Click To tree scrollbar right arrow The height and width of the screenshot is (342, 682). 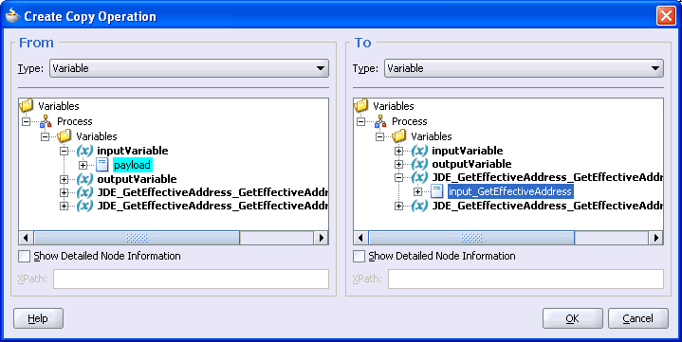(x=655, y=238)
